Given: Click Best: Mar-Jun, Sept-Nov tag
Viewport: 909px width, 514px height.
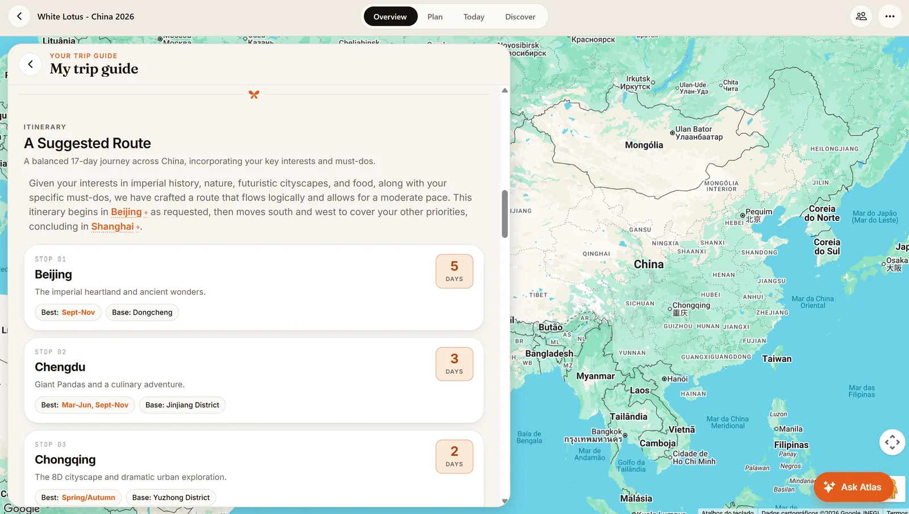Looking at the screenshot, I should pyautogui.click(x=85, y=405).
